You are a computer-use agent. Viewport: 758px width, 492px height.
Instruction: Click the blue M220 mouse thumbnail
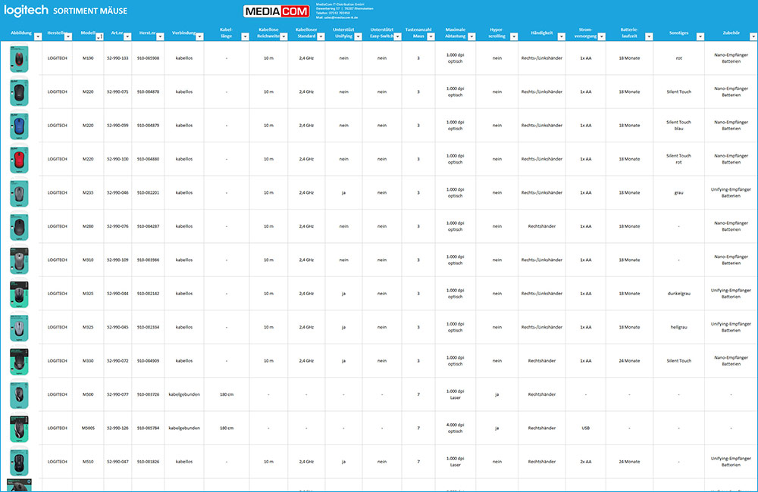coord(20,125)
